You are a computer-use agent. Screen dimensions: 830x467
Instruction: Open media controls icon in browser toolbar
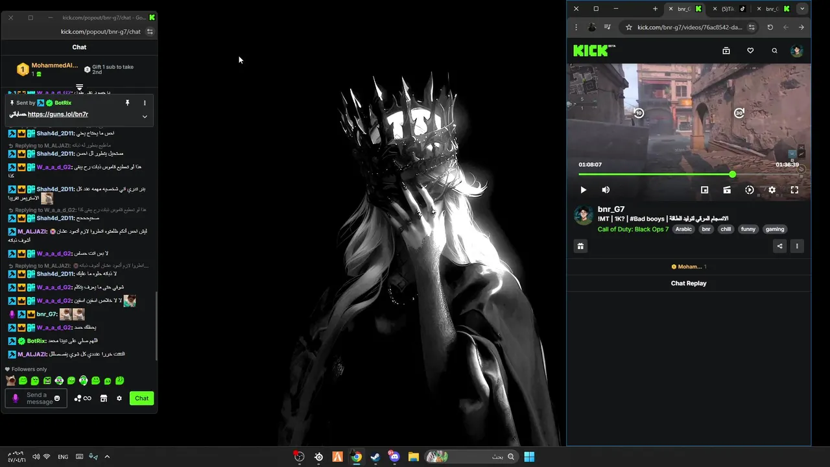(x=607, y=27)
